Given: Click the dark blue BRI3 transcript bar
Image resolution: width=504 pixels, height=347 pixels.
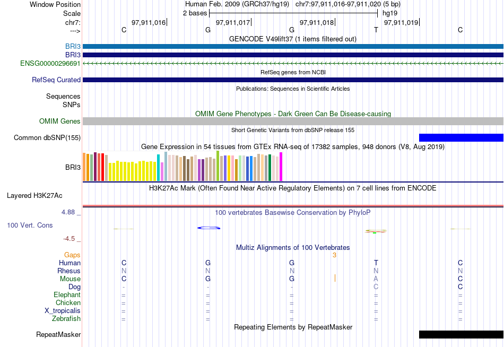Looking at the screenshot, I should [x=293, y=55].
